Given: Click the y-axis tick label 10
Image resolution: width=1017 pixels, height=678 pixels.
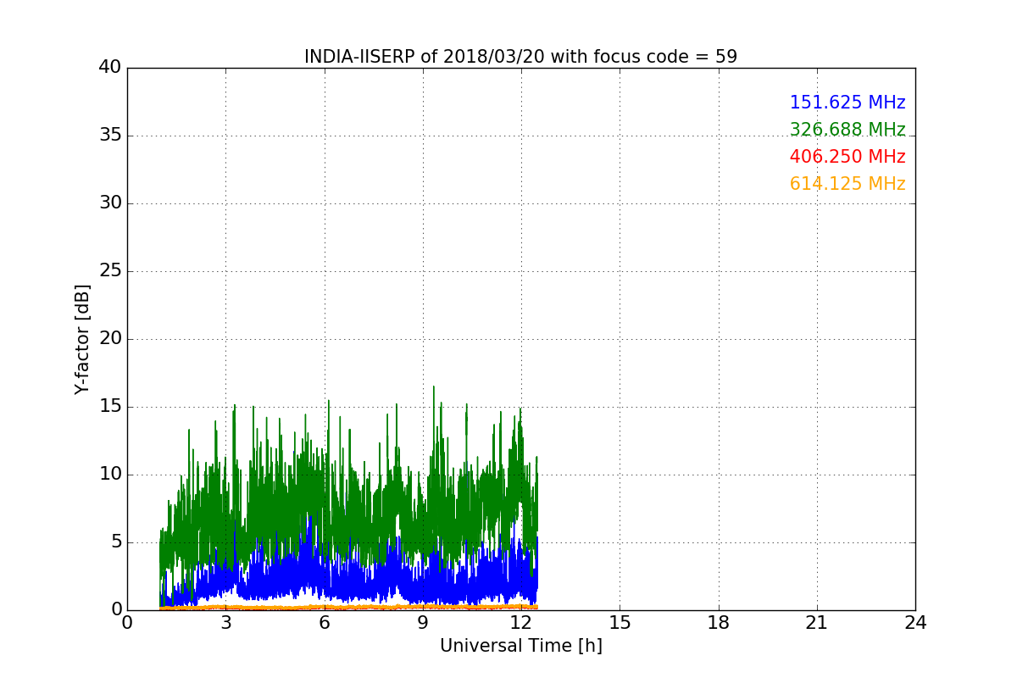Looking at the screenshot, I should coord(110,475).
